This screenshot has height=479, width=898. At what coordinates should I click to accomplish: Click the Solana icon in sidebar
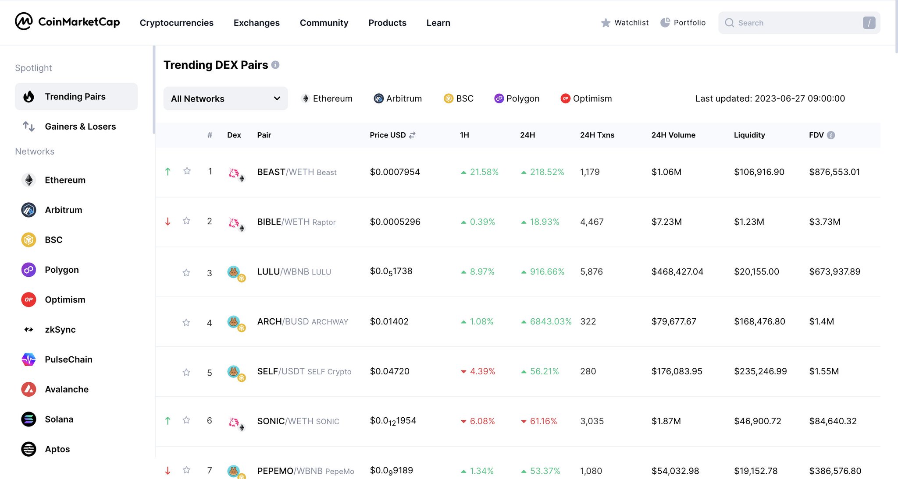pos(29,419)
